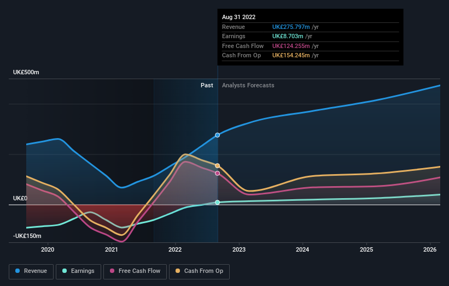
Task: Toggle the Earnings legend button
Action: (x=78, y=271)
